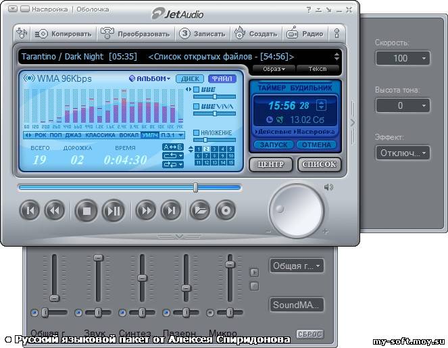
Task: Collapse the side panel with the right-edge arrow
Action: tap(353, 122)
